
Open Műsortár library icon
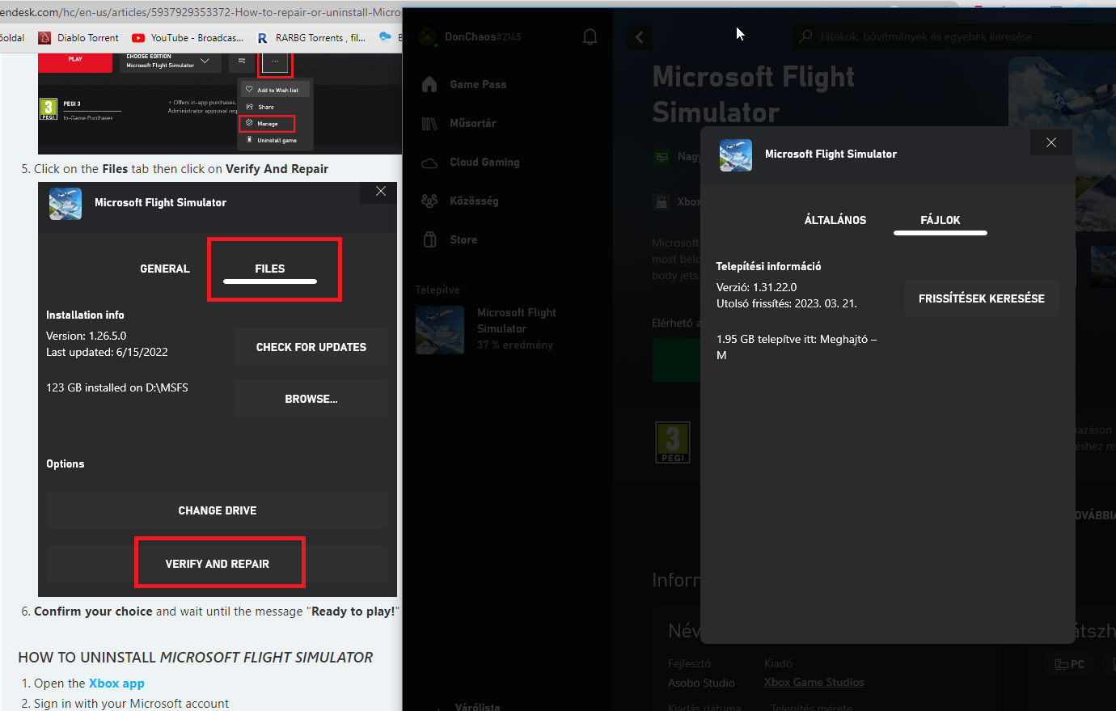429,123
